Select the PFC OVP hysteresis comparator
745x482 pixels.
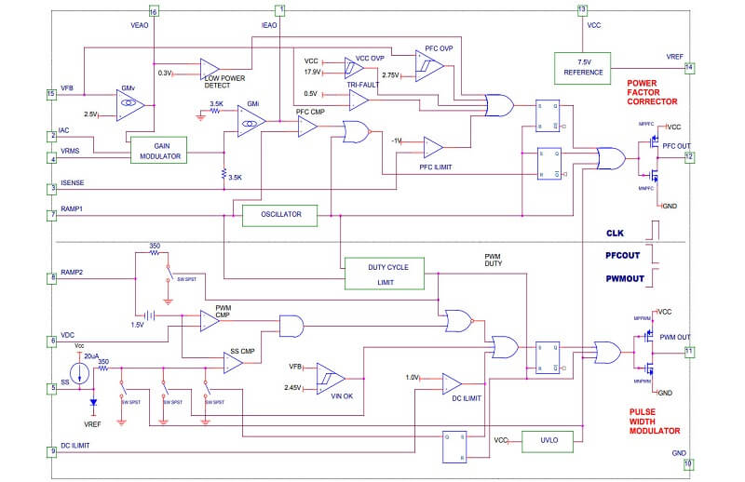click(429, 66)
